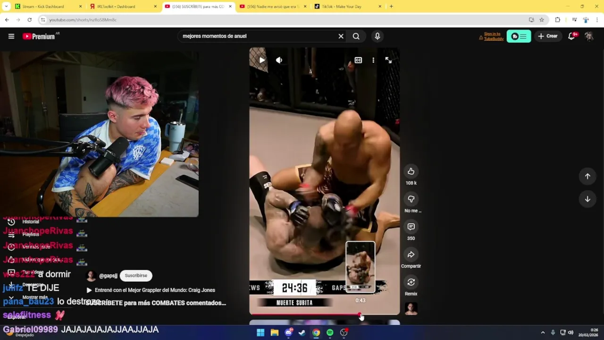Screen dimensions: 604x340
Task: Open Spotify from the taskbar
Action: pos(330,332)
